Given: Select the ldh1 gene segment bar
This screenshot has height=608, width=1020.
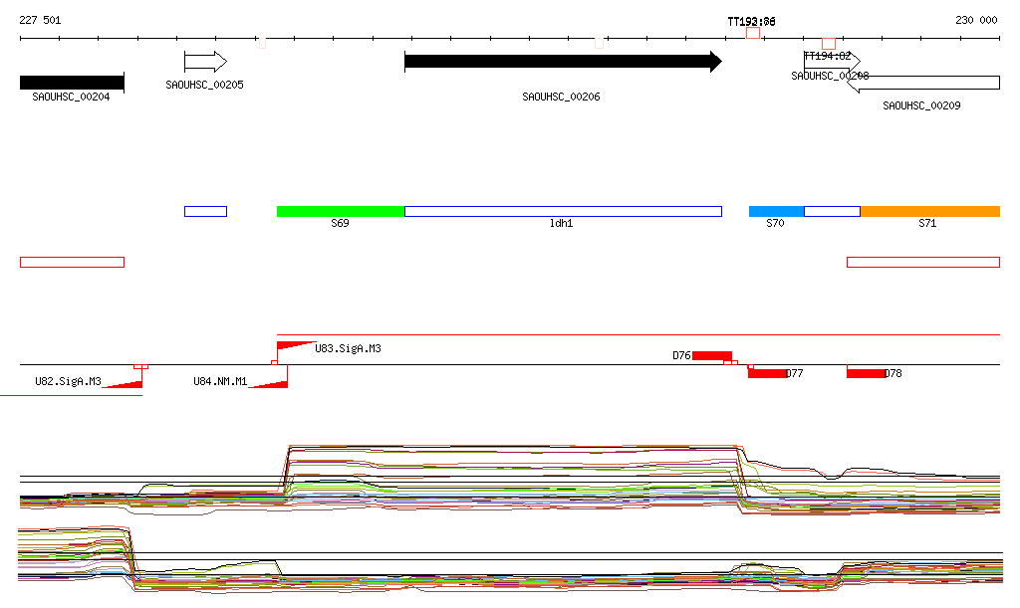Looking at the screenshot, I should click(563, 211).
